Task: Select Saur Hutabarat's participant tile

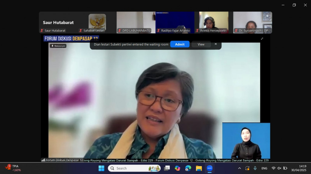Action: (58, 22)
